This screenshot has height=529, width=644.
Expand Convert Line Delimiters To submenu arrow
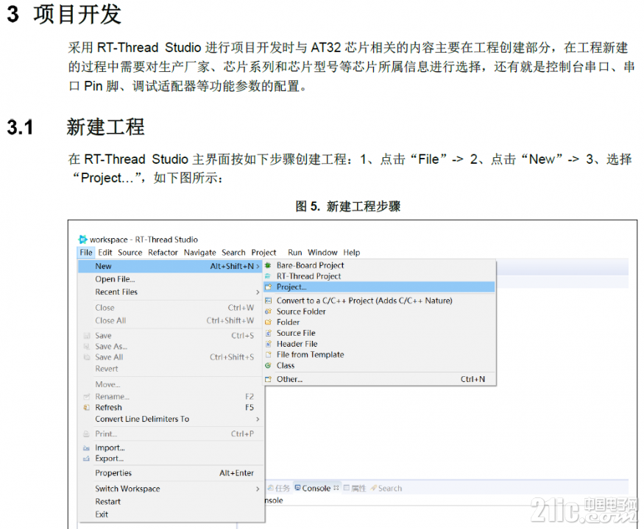pos(258,419)
